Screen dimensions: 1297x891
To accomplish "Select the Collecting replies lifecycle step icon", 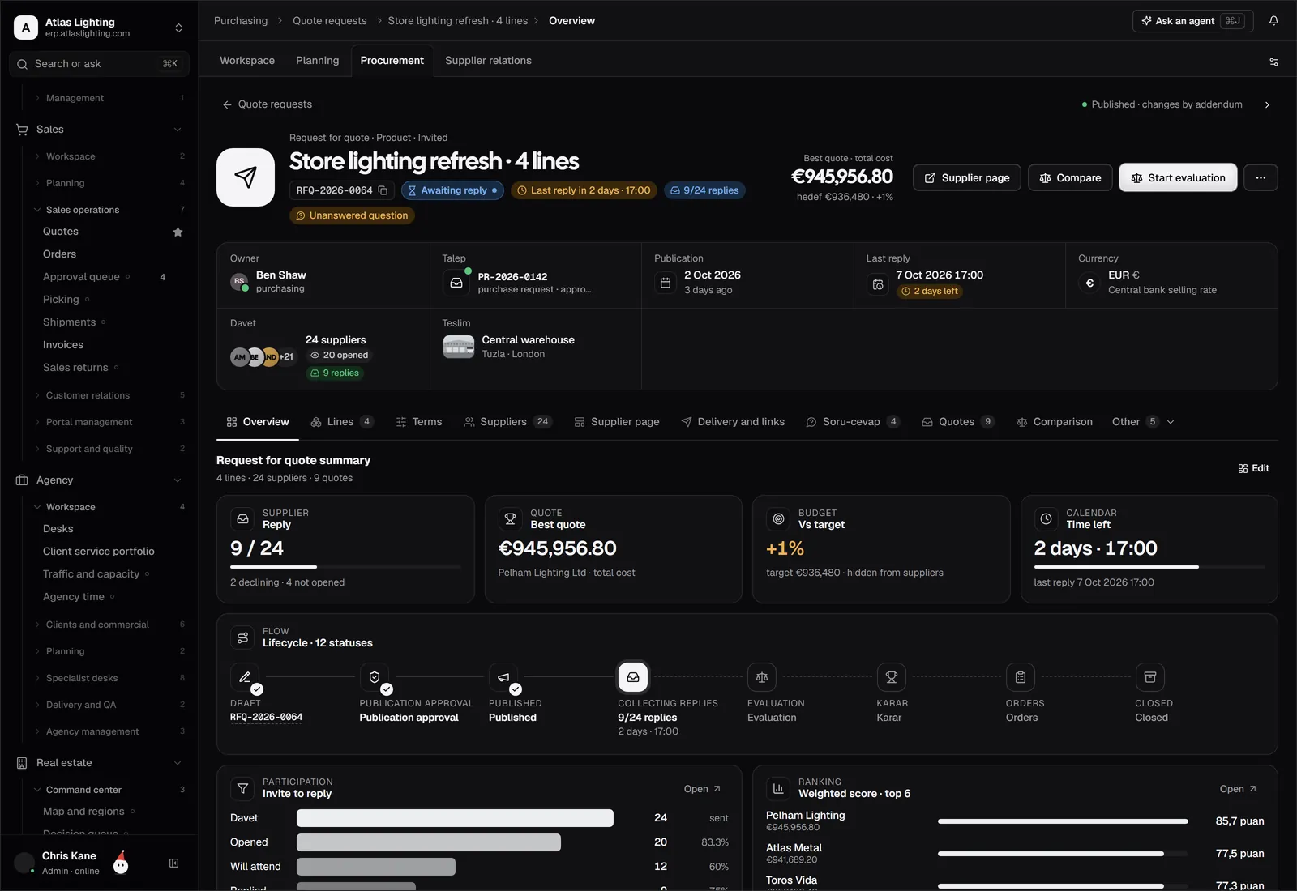I will pos(633,677).
